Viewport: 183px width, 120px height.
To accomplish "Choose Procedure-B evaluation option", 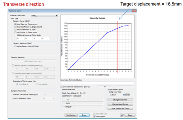I will (37, 84).
